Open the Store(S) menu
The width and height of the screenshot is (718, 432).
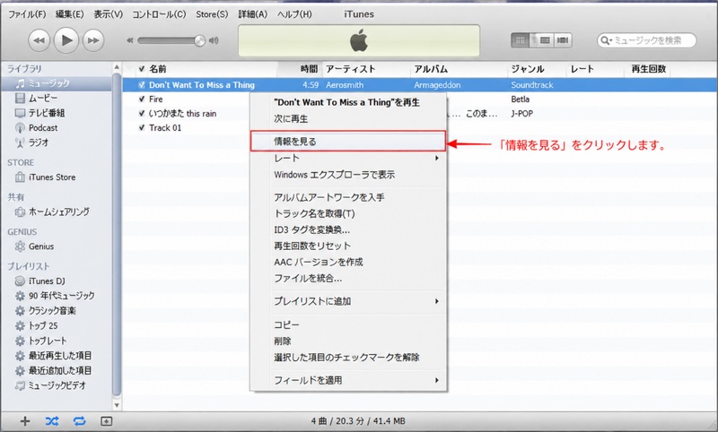pos(212,14)
